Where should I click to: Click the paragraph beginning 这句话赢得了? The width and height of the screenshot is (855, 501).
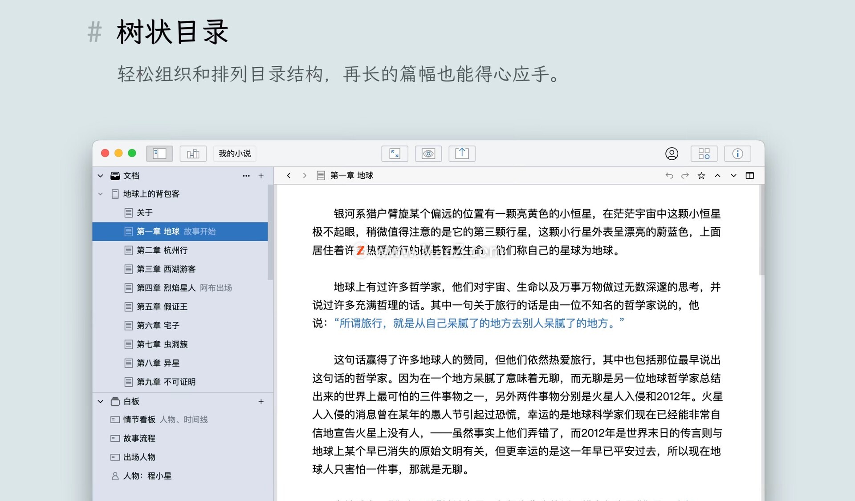[x=517, y=414]
